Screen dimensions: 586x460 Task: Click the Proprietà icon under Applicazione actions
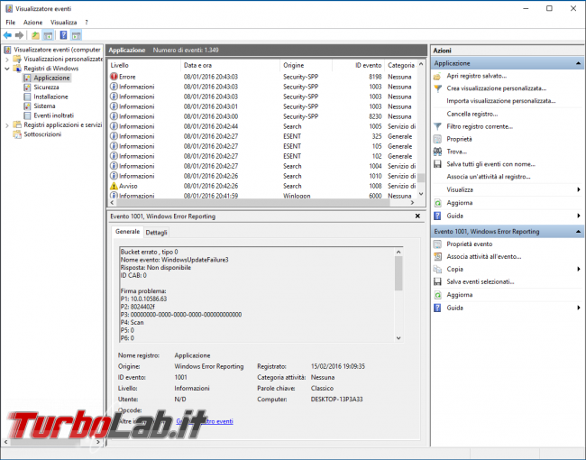pyautogui.click(x=437, y=139)
